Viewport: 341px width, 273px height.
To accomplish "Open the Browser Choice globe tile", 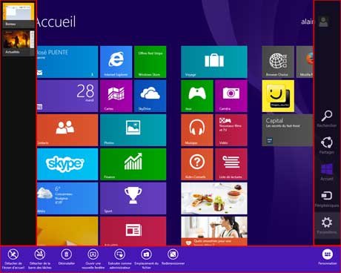I will pos(278,62).
